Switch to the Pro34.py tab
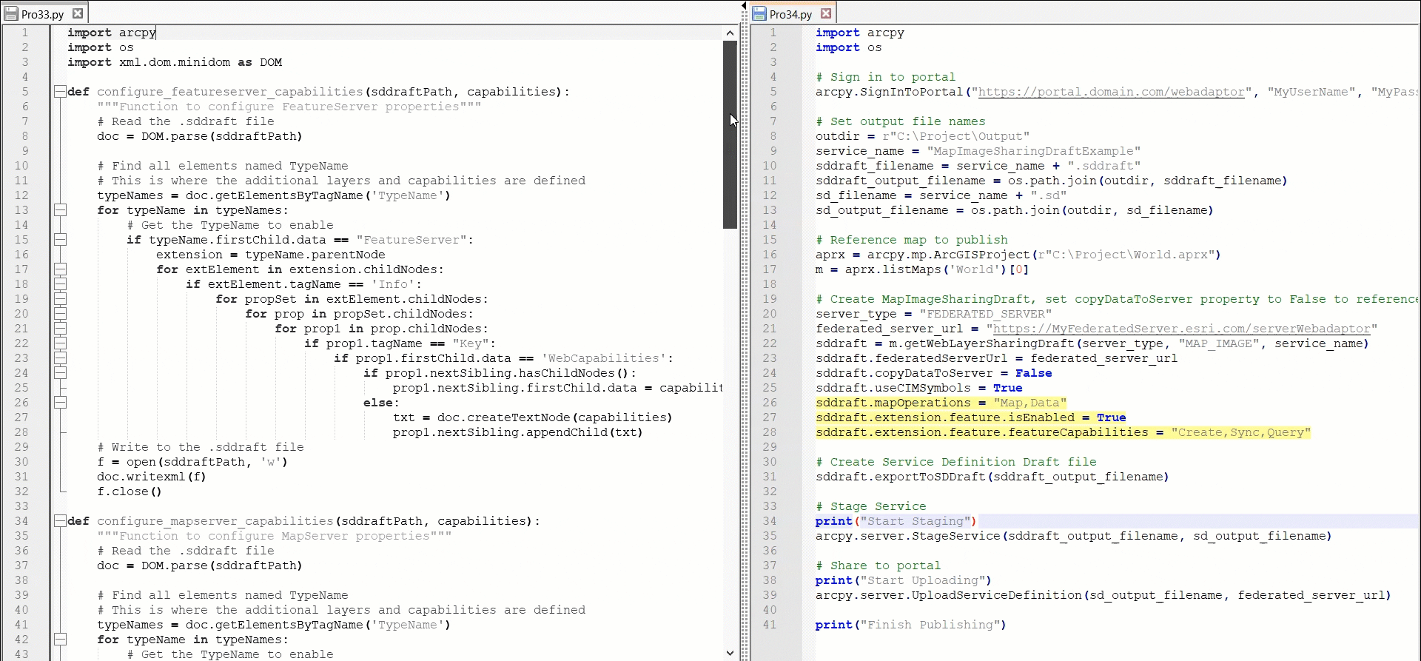The image size is (1421, 661). coord(791,14)
